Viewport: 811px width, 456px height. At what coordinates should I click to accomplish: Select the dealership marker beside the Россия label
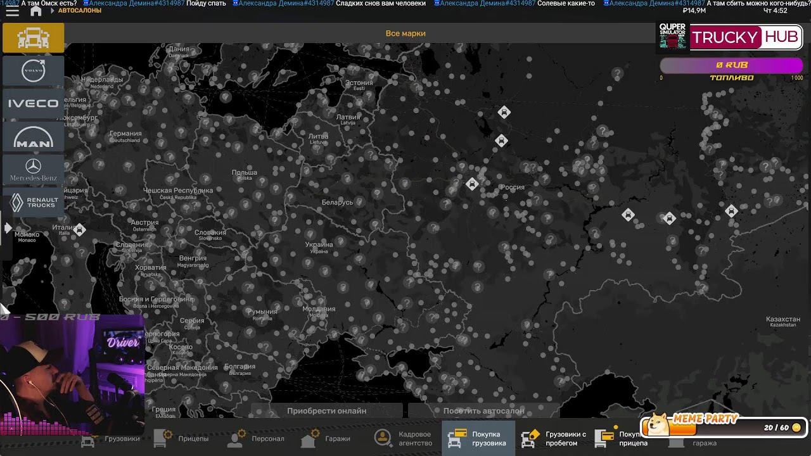pos(472,184)
